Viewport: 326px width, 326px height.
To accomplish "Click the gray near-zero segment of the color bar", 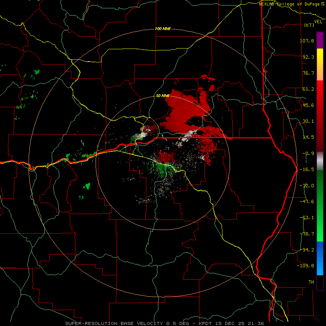I will [320, 161].
